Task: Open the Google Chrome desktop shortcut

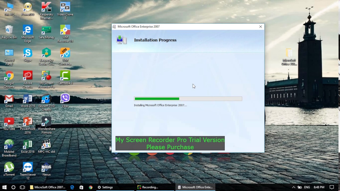Action: click(x=9, y=80)
